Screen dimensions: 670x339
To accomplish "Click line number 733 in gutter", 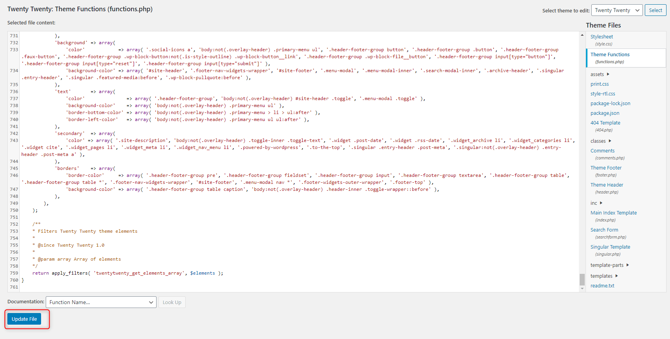I will [14, 50].
